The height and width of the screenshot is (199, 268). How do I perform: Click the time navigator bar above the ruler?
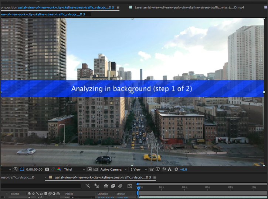203,184
